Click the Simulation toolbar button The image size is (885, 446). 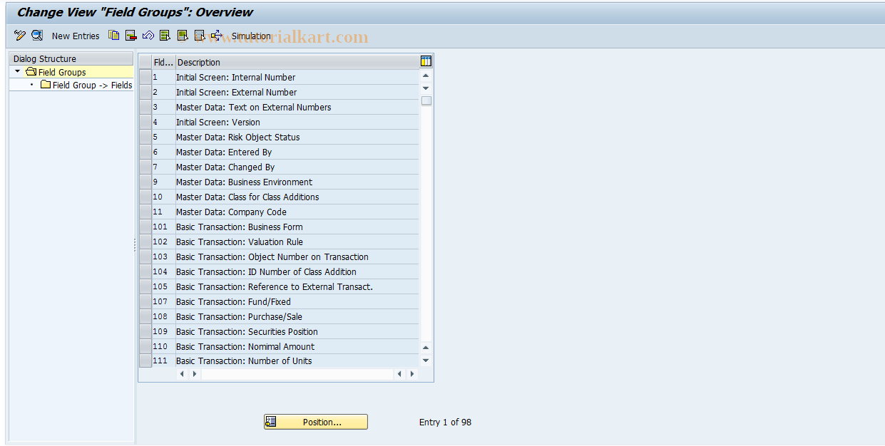(251, 36)
